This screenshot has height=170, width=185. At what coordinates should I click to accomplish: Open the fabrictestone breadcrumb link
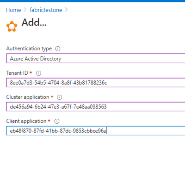click(46, 10)
